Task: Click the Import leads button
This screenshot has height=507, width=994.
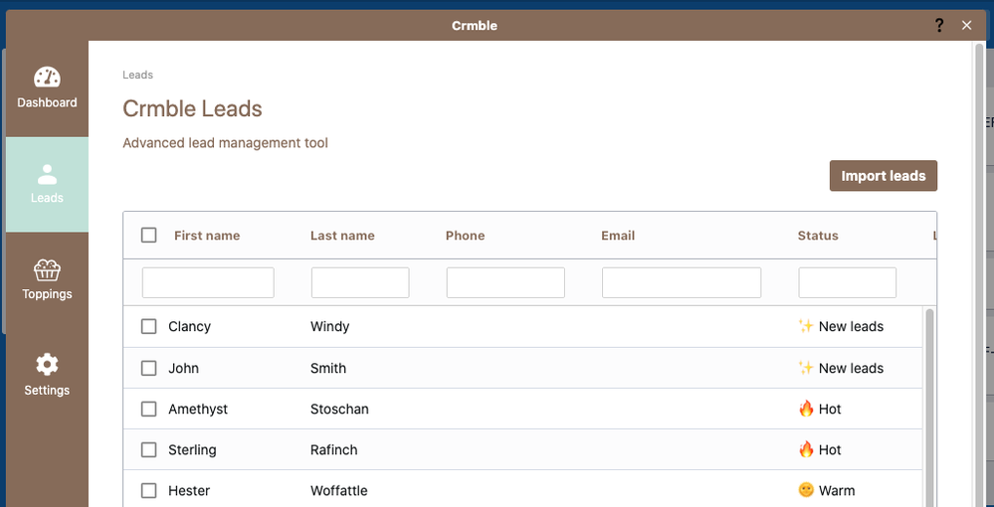Action: [884, 176]
